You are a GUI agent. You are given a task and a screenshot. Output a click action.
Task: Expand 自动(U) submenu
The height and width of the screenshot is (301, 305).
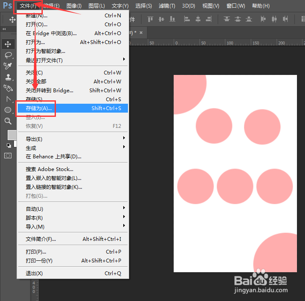(73, 209)
